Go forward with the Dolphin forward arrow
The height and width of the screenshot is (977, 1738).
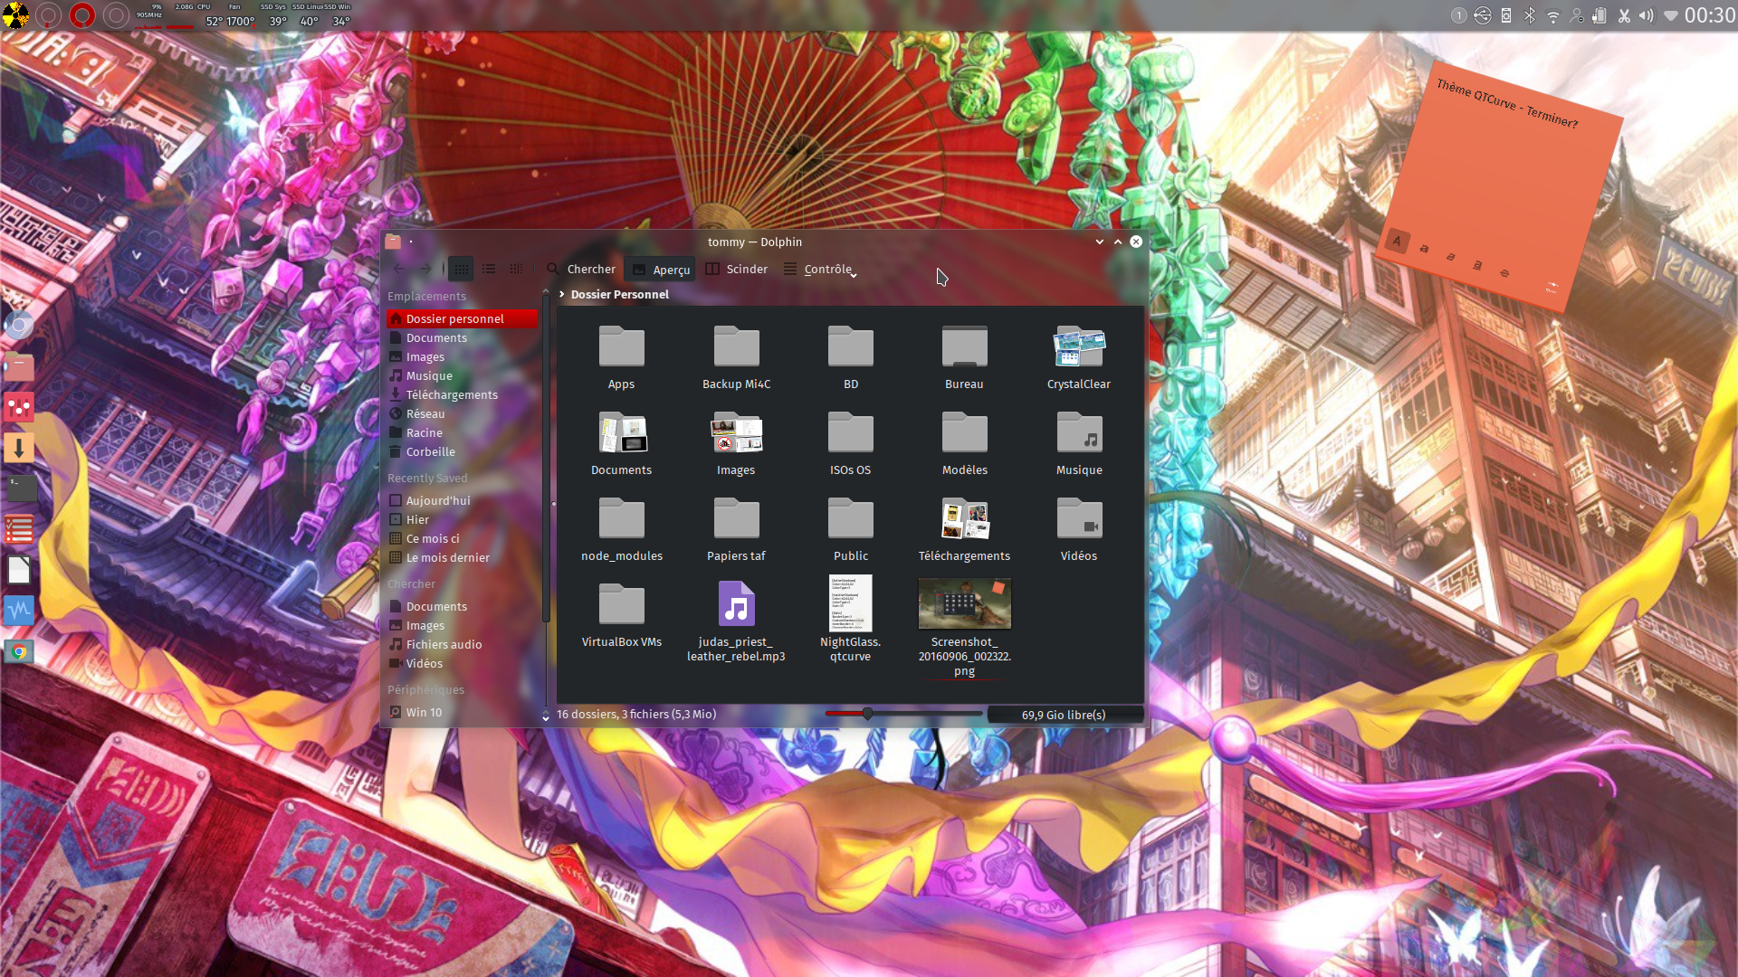click(x=425, y=269)
